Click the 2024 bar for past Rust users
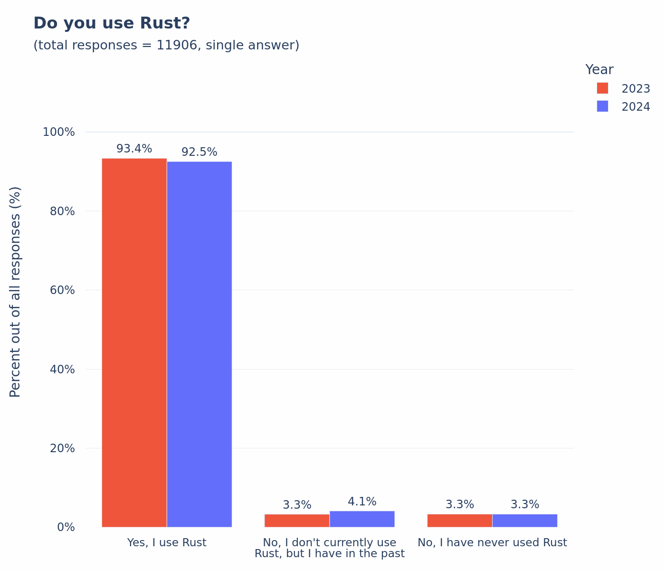 [x=362, y=519]
